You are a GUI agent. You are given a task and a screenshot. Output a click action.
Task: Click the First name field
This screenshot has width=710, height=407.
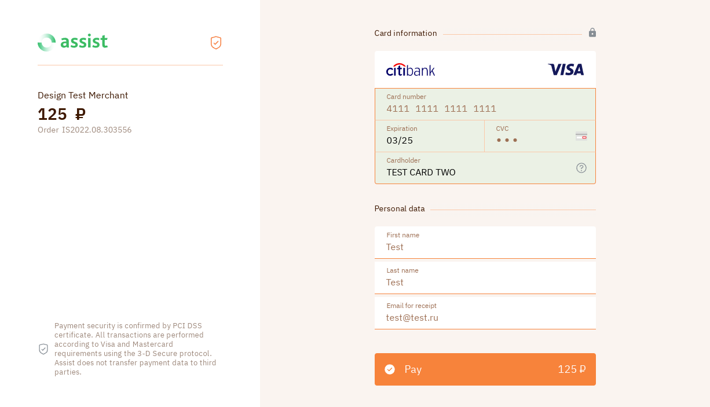pos(485,247)
